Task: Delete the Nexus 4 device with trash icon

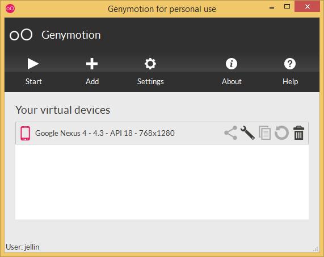Action: tap(298, 133)
